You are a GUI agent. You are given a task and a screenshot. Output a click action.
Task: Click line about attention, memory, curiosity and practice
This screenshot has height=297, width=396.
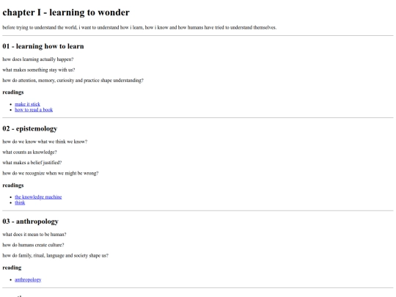pyautogui.click(x=73, y=81)
